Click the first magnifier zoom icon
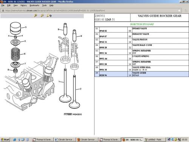Image resolution: width=189 pixels, height=142 pixels. (x=36, y=16)
